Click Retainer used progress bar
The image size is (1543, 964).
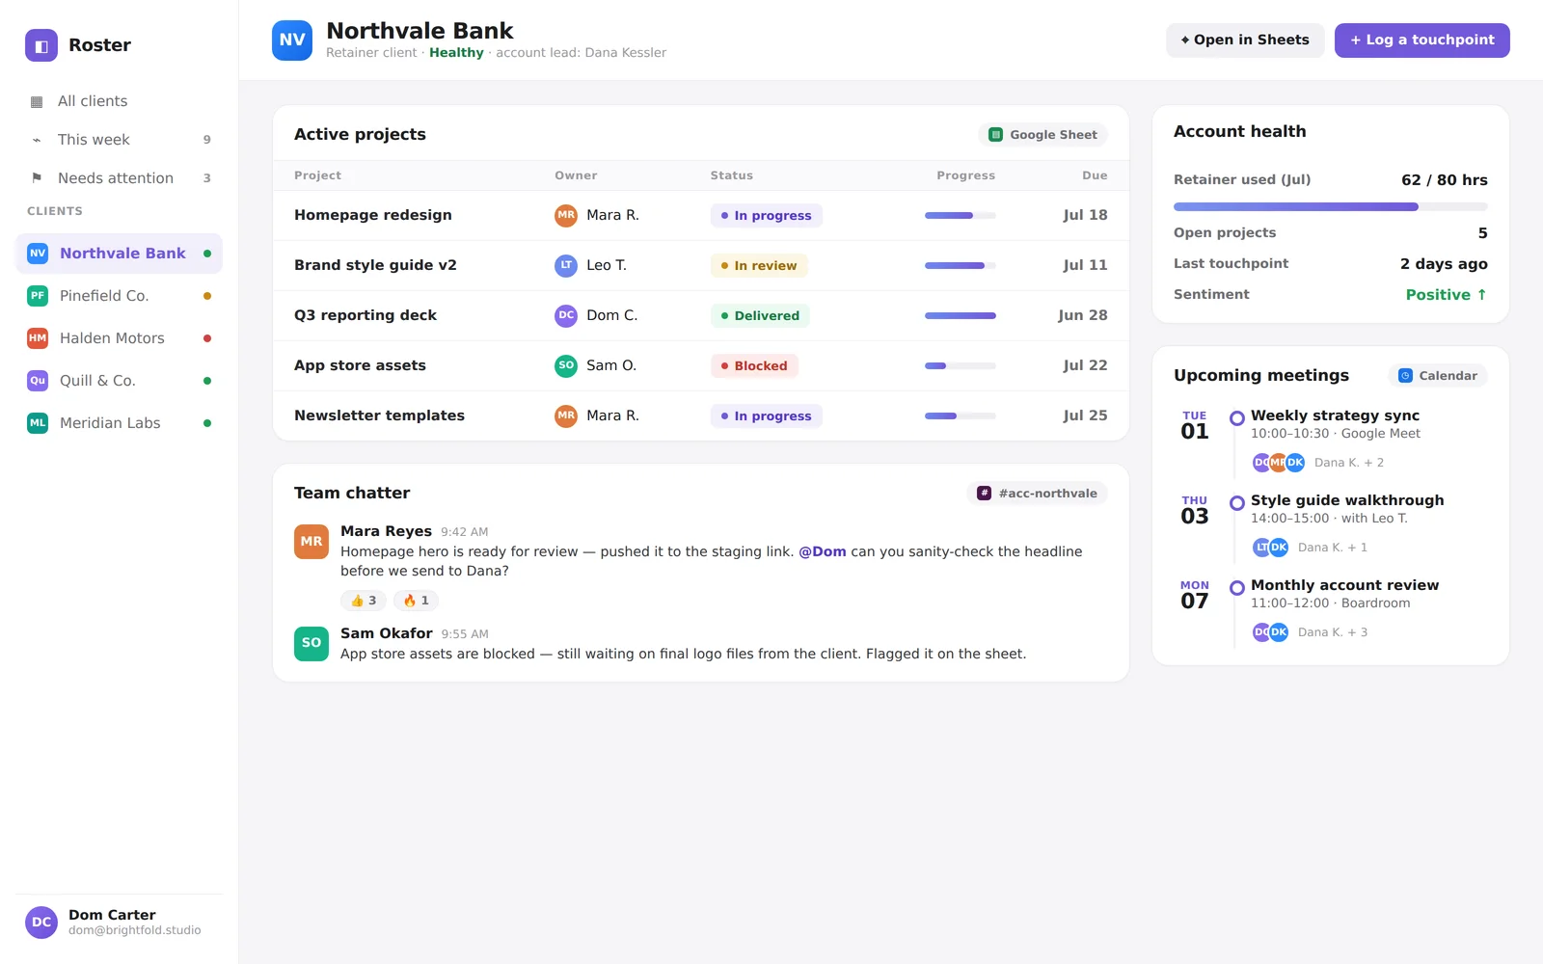(x=1331, y=207)
